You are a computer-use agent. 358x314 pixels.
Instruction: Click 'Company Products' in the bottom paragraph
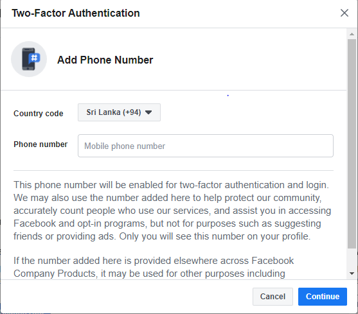(x=55, y=274)
